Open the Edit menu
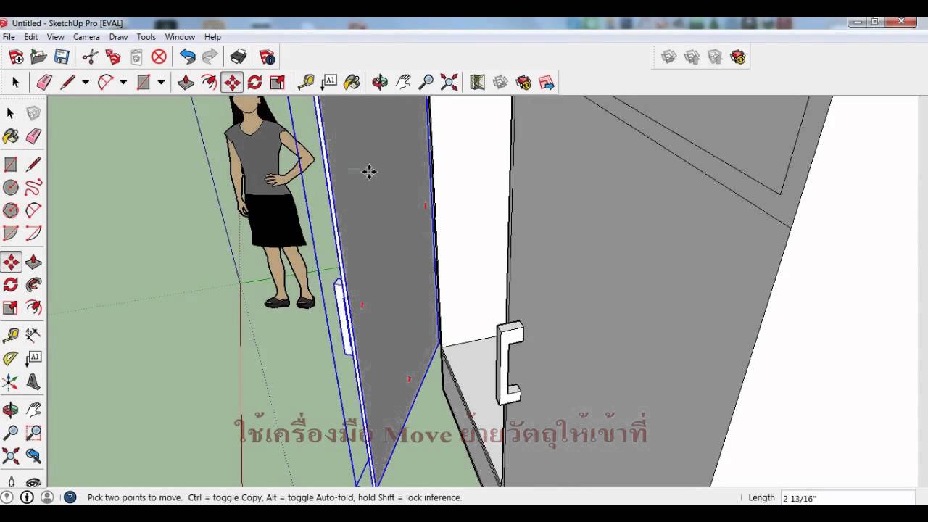 coord(31,37)
